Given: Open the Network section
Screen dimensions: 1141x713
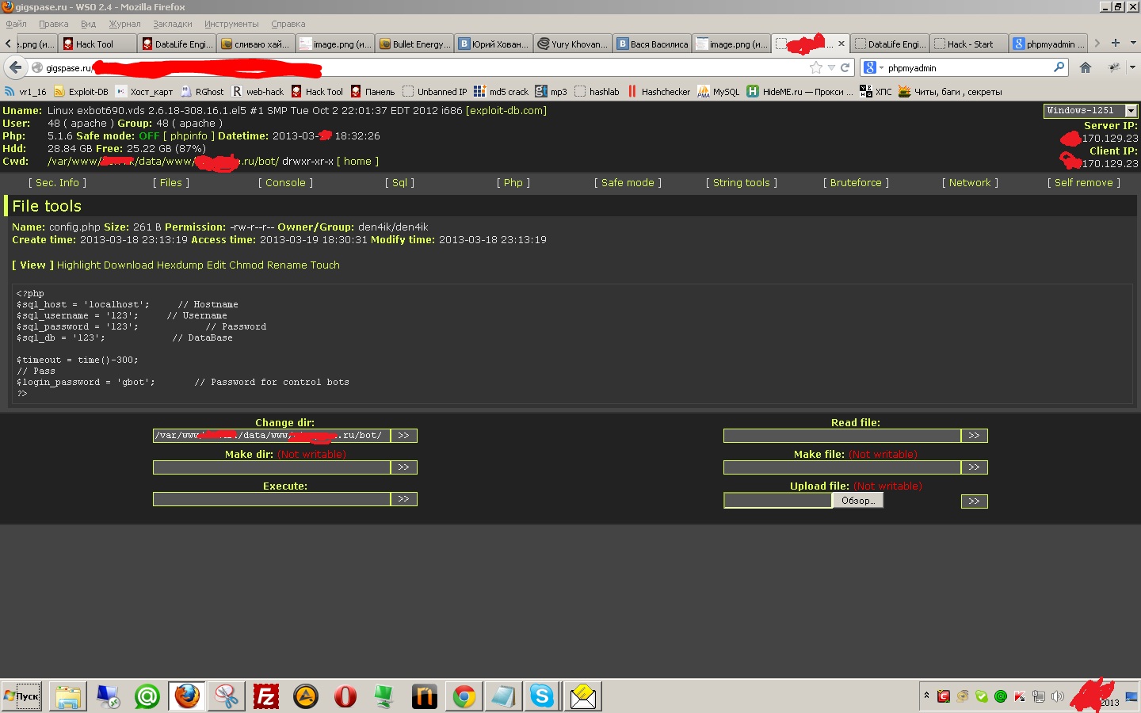Looking at the screenshot, I should (x=970, y=183).
